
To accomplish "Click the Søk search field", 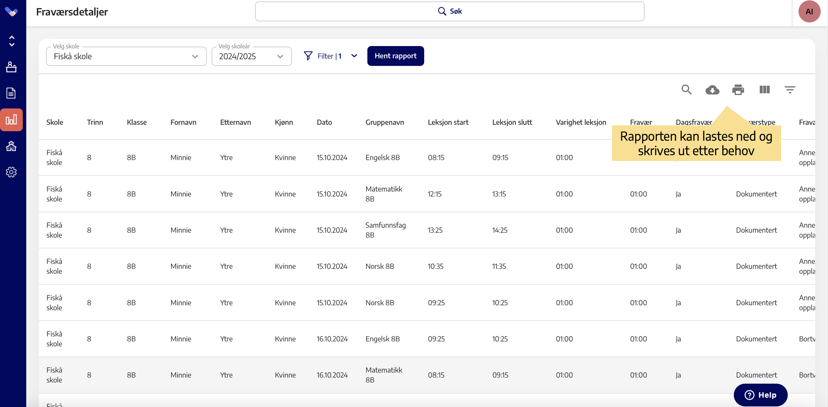I will click(449, 12).
